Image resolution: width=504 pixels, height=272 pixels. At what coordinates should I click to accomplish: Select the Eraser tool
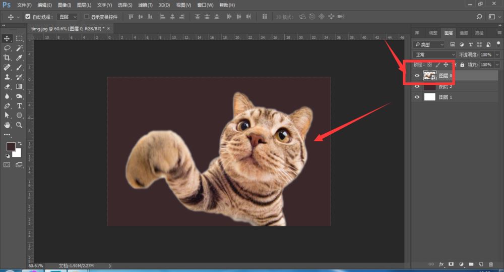pyautogui.click(x=7, y=87)
